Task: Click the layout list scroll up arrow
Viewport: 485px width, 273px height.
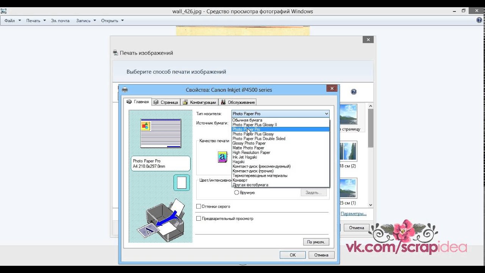Action: tap(371, 106)
